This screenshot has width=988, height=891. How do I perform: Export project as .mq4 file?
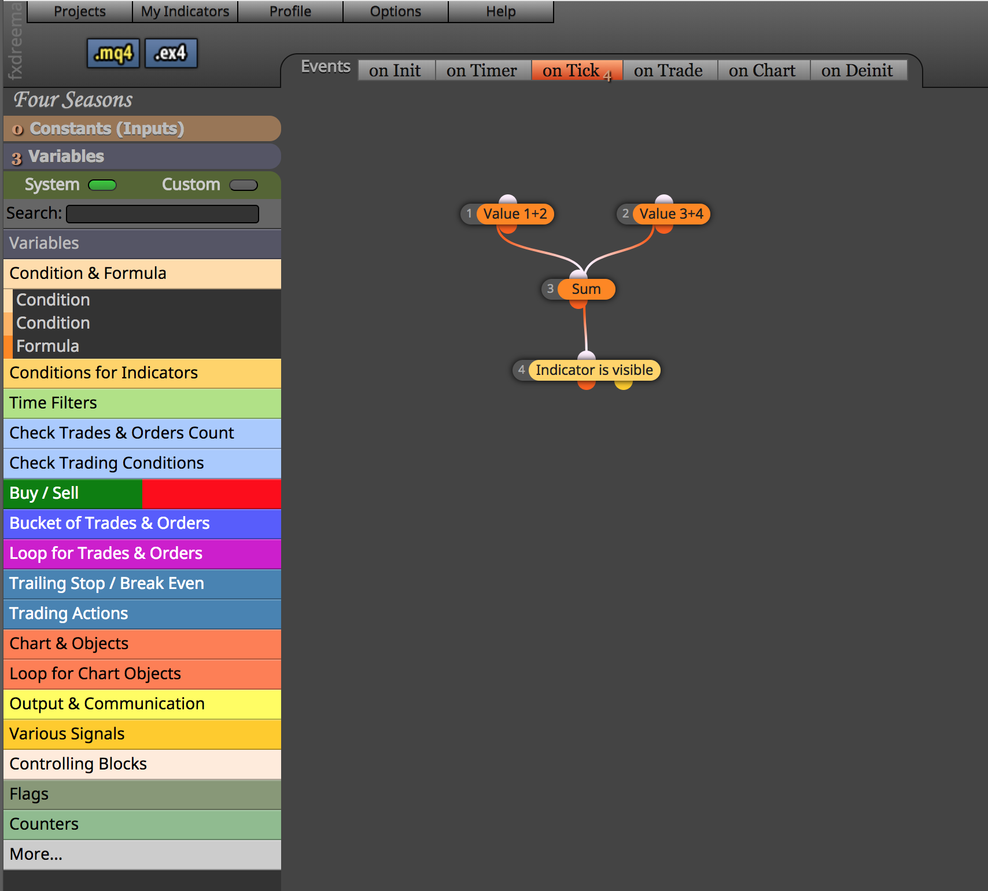point(113,53)
